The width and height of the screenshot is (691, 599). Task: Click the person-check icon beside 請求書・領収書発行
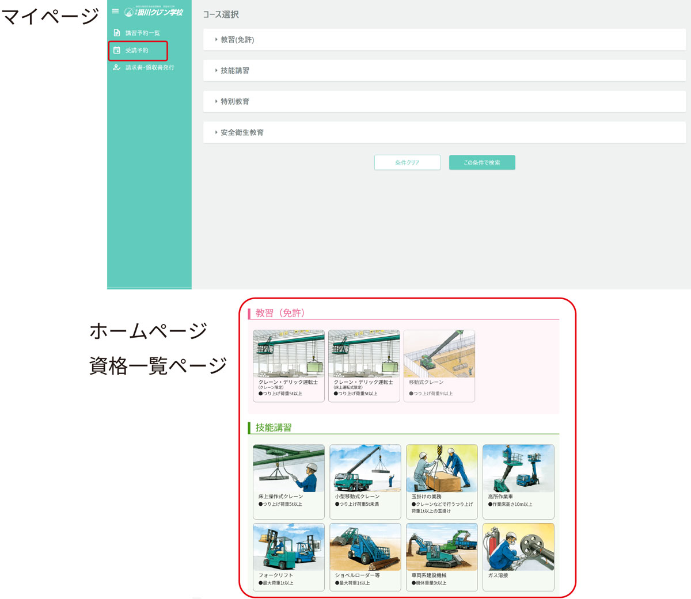116,67
